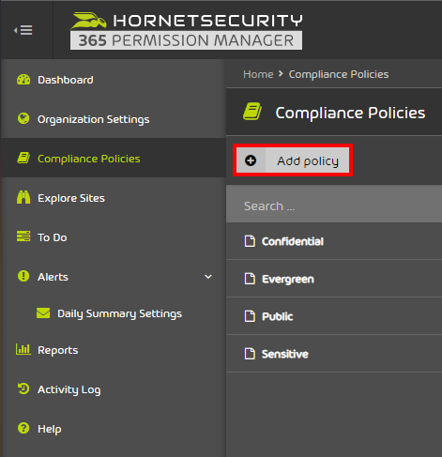442x457 pixels.
Task: Collapse the sidebar with the hamburger icon
Action: tap(23, 30)
